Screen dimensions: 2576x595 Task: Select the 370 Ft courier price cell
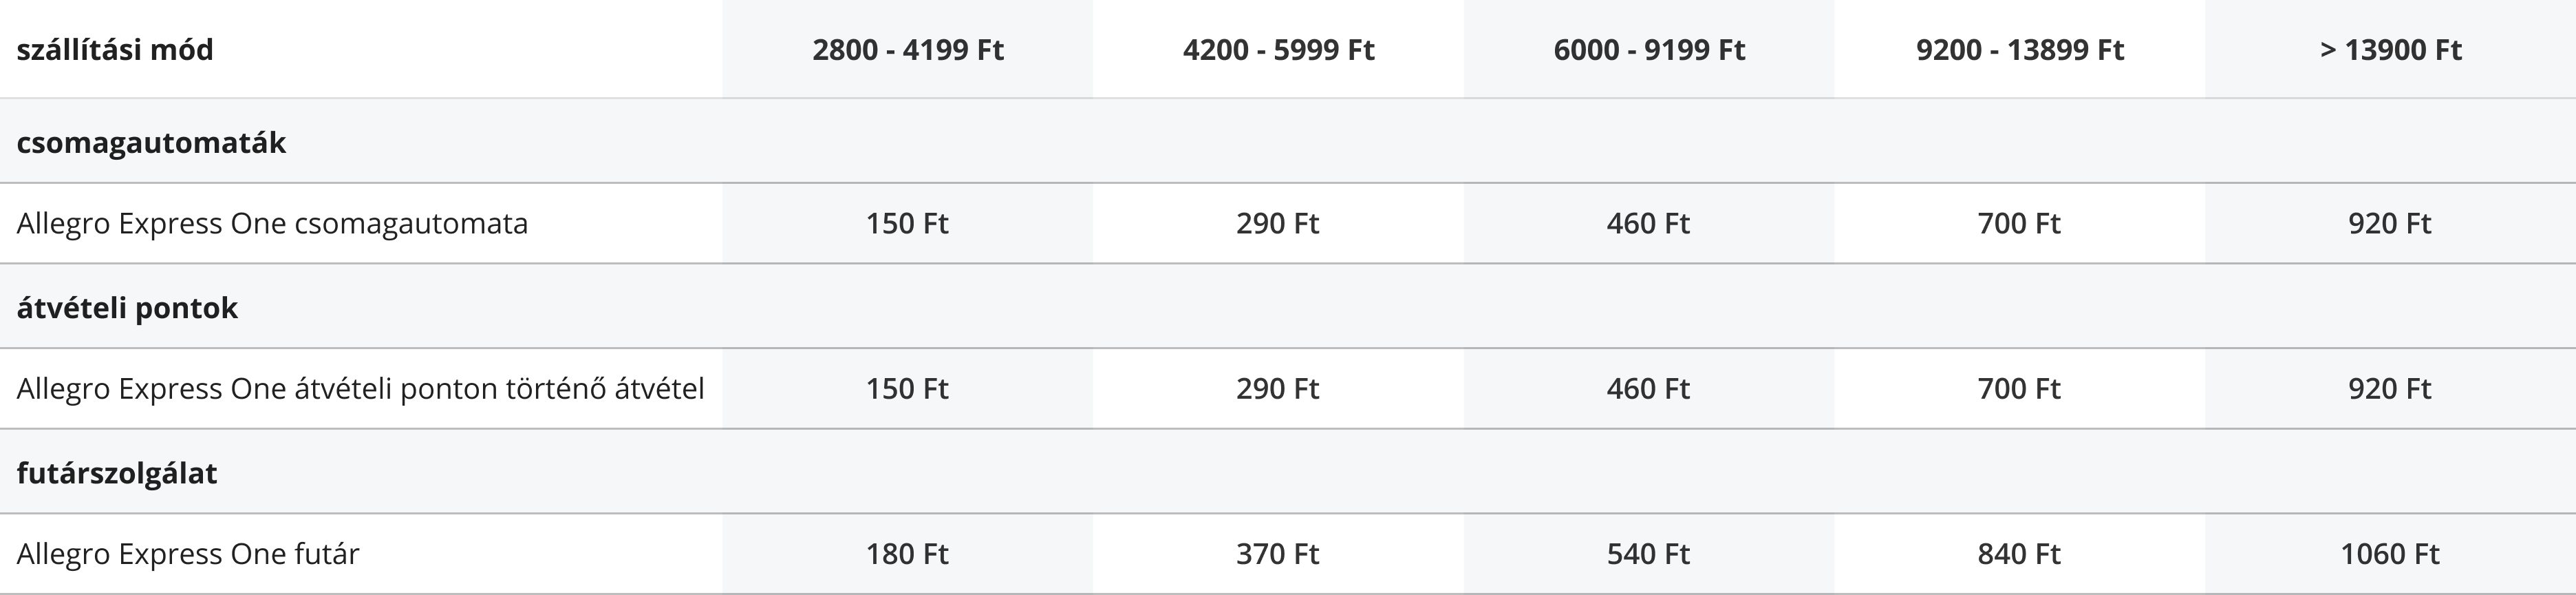click(1278, 554)
